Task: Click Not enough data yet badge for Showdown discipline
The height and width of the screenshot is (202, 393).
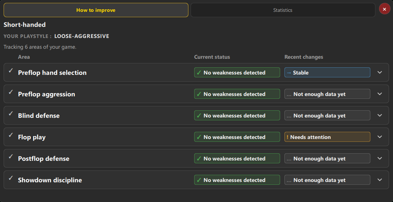Action: (327, 180)
